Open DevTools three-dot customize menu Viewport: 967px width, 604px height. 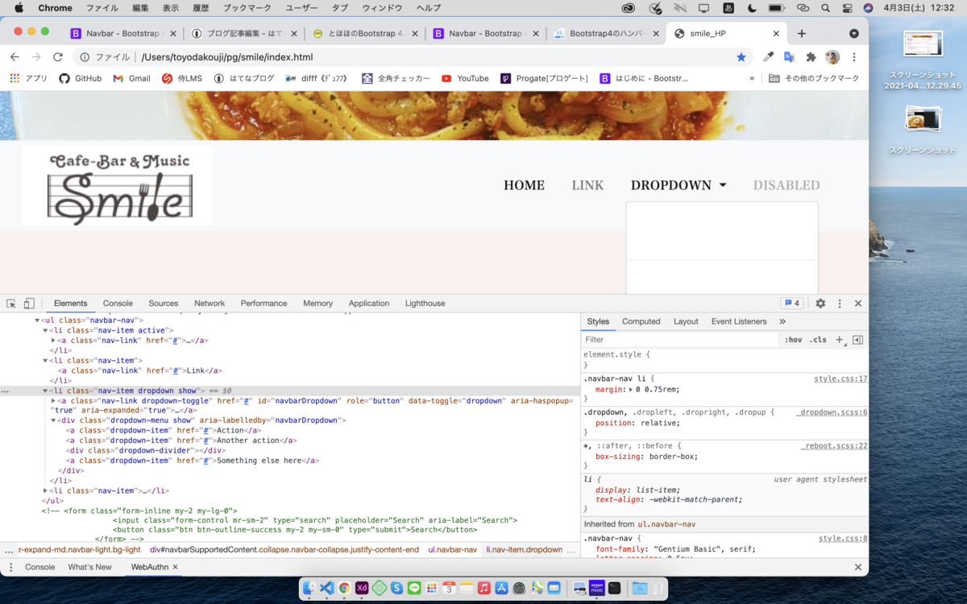pos(840,304)
